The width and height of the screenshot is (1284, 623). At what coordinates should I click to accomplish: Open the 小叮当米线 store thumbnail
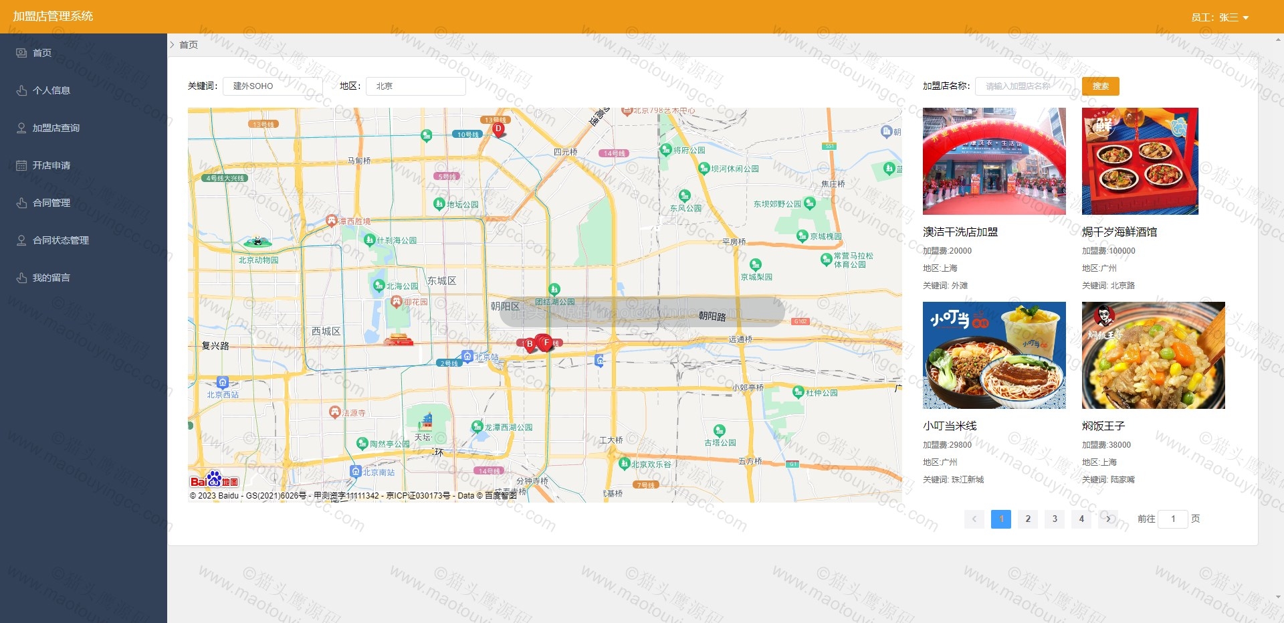click(994, 355)
